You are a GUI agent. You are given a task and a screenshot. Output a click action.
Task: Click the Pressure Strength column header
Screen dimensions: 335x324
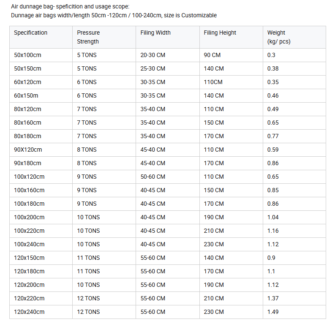104,37
